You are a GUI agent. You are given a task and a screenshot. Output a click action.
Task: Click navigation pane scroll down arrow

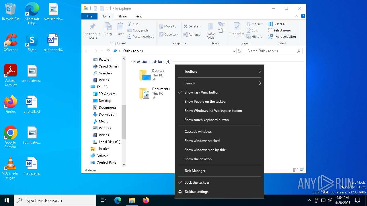(124, 164)
